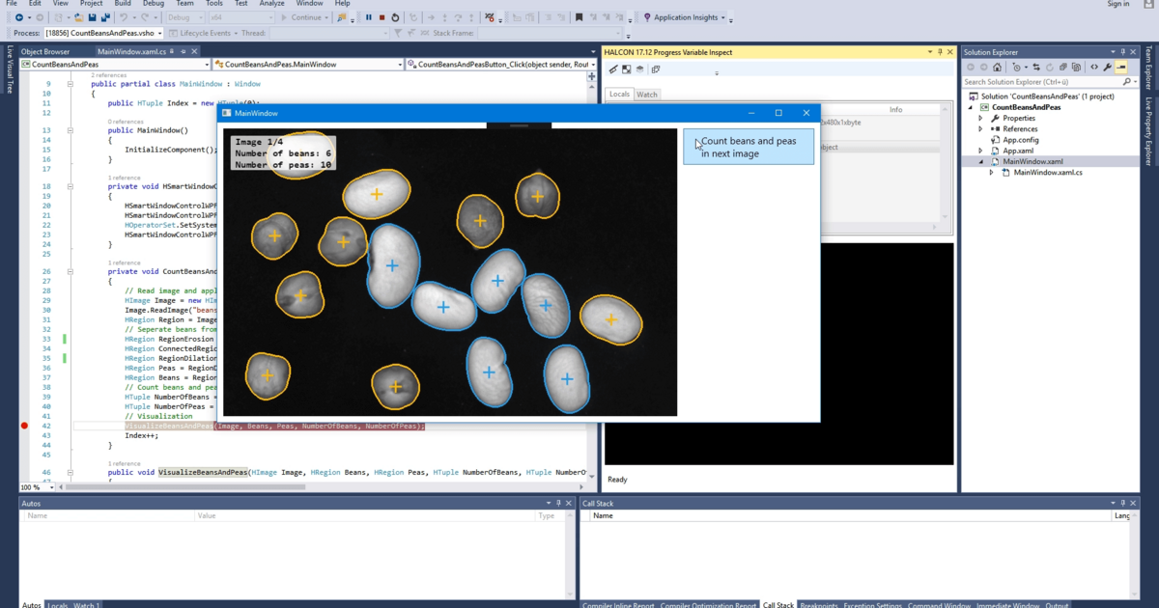The width and height of the screenshot is (1159, 608).
Task: Switch to Breakpoints tab at bottom
Action: coord(818,604)
